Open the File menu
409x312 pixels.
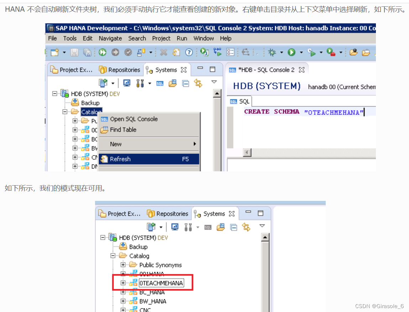(x=52, y=38)
